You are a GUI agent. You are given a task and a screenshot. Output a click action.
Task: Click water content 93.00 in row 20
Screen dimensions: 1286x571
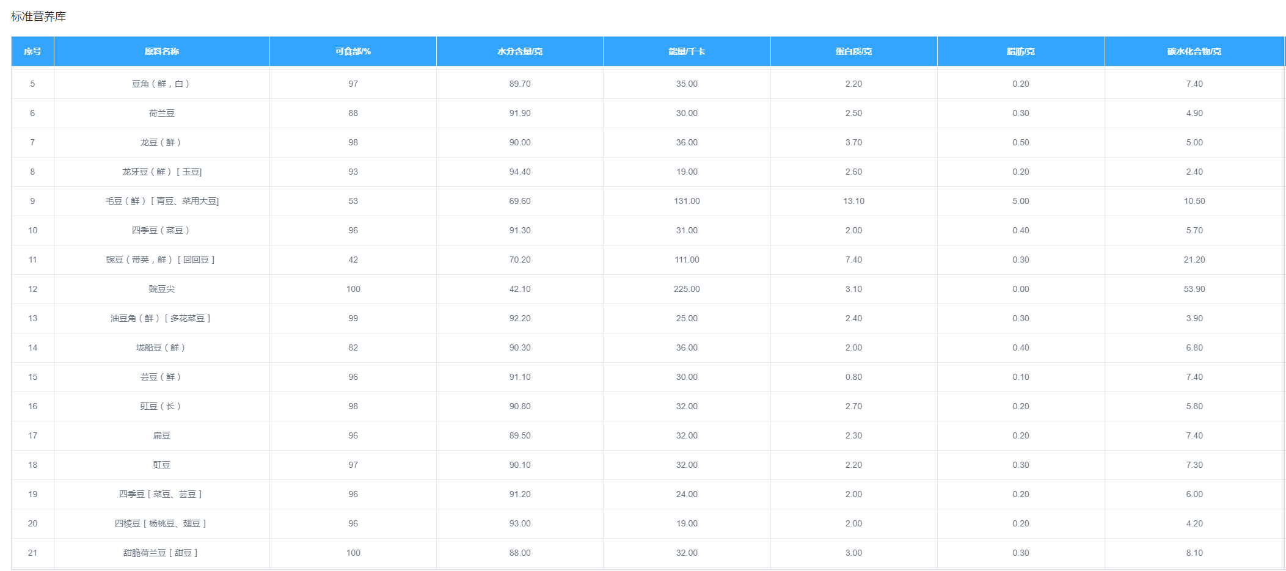click(520, 523)
